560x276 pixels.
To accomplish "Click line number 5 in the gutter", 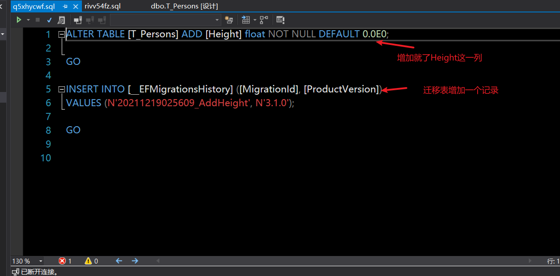I will pos(48,89).
